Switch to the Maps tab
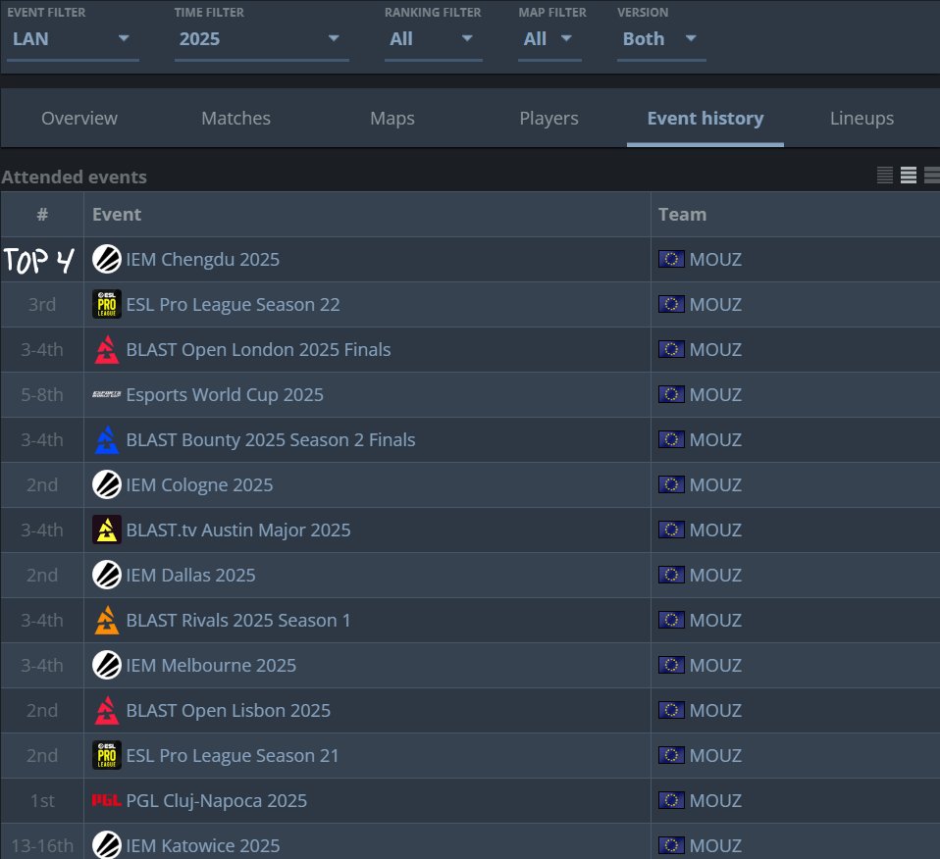This screenshot has height=859, width=940. (x=392, y=118)
